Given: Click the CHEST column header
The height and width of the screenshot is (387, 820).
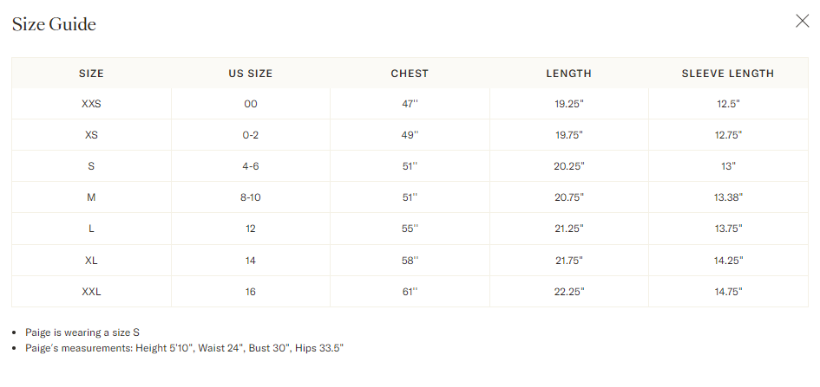Looking at the screenshot, I should click(x=410, y=74).
